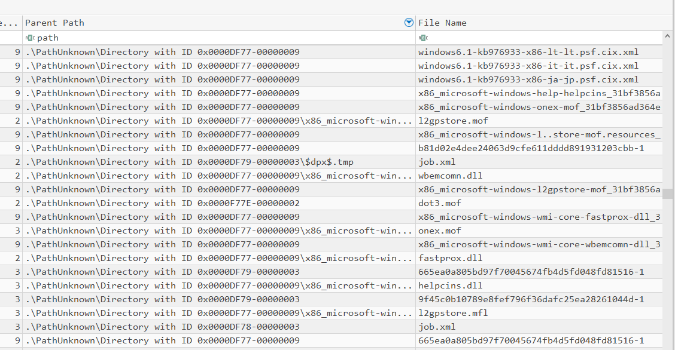Select the x86_microsoft-windows-wmi-core-fastprox-dll cell
This screenshot has width=675, height=350.
click(x=539, y=217)
